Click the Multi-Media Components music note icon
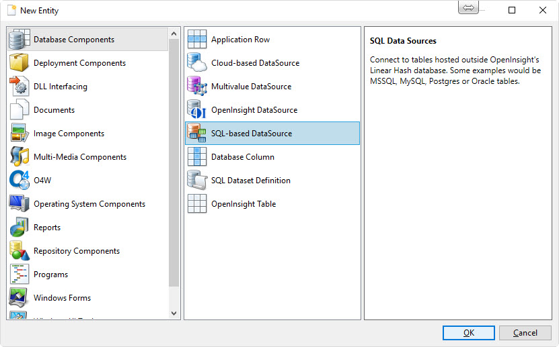The height and width of the screenshot is (347, 559). pos(20,156)
